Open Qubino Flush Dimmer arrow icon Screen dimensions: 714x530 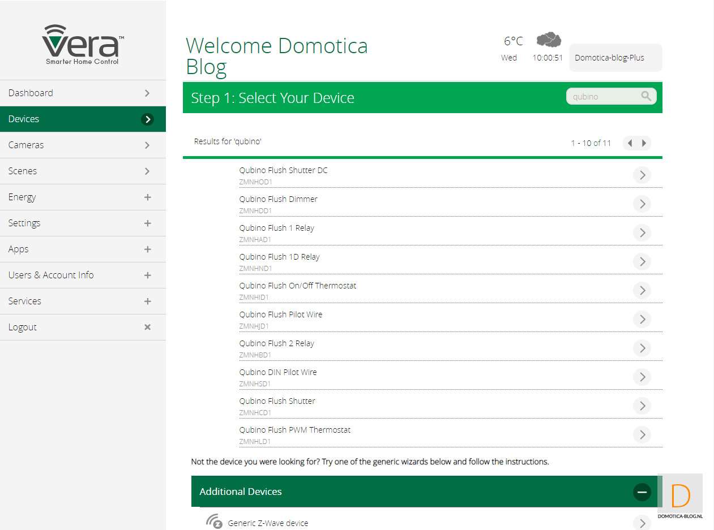[642, 204]
